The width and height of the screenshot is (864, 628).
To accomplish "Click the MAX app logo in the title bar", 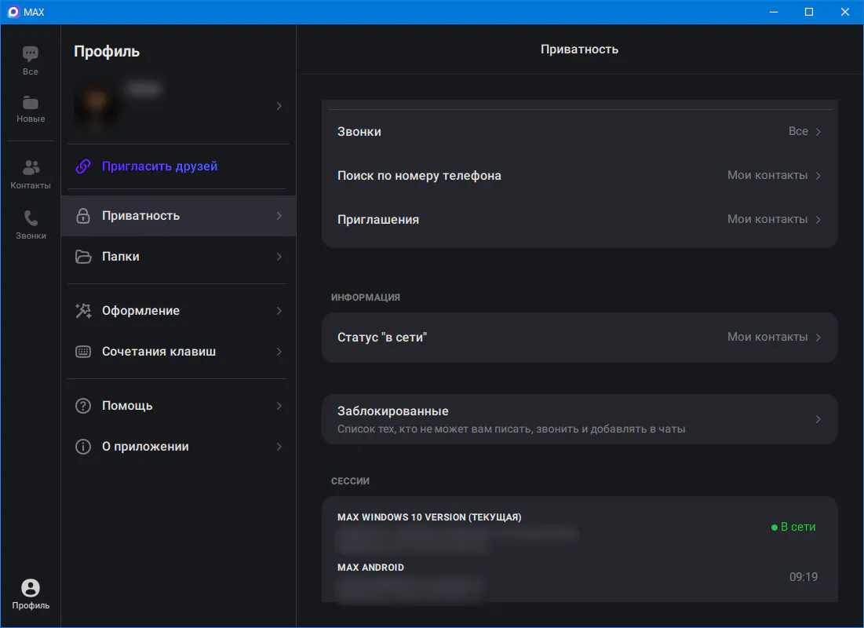I will tap(13, 12).
